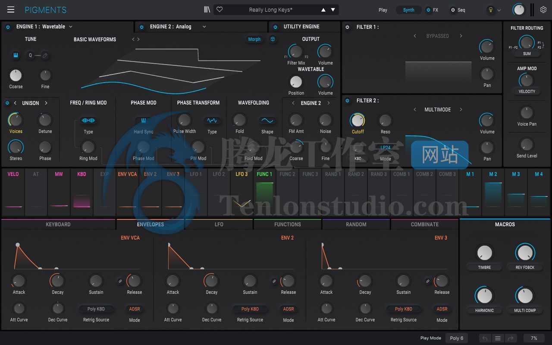Adjust the Filter 2 Cutoff knob
Screen dimensions: 552x345
point(358,120)
